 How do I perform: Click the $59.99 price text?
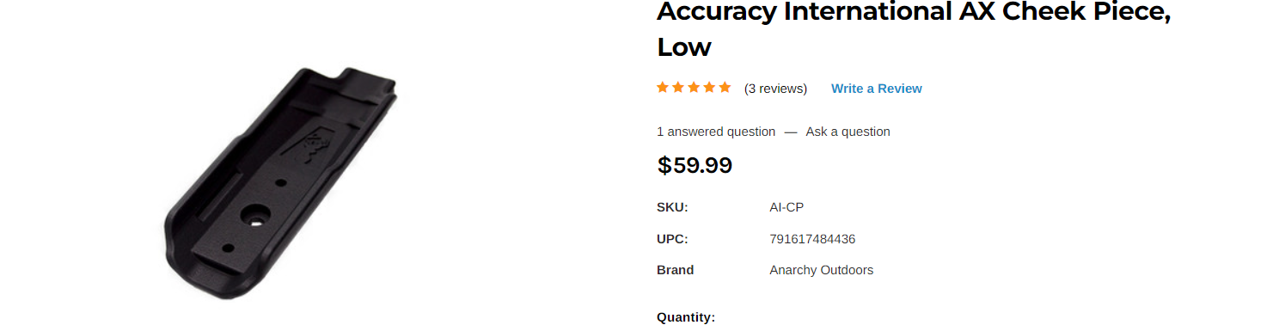[695, 165]
